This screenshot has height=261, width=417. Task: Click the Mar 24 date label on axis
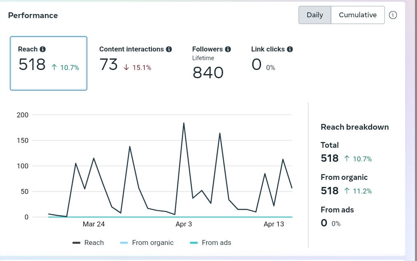tap(94, 224)
